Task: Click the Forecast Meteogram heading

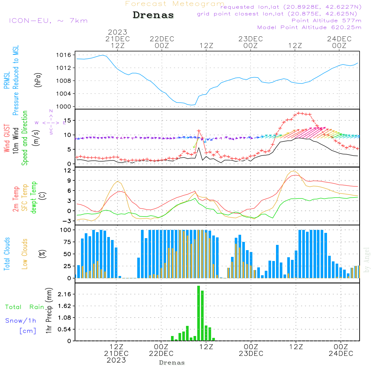Action: click(174, 4)
